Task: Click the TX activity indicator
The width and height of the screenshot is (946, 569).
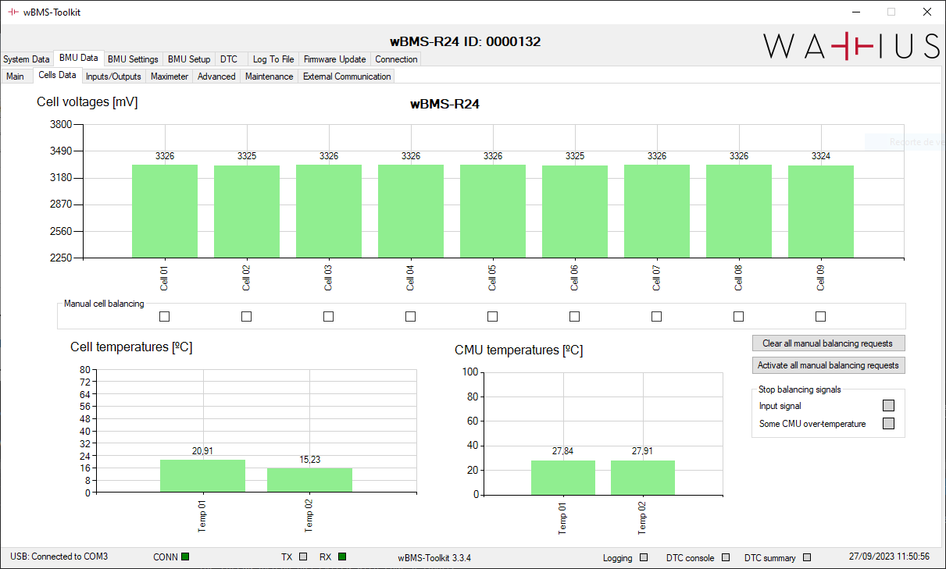Action: coord(303,557)
